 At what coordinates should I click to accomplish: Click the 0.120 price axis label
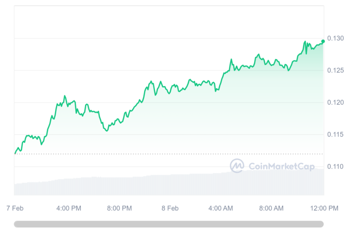335,102
